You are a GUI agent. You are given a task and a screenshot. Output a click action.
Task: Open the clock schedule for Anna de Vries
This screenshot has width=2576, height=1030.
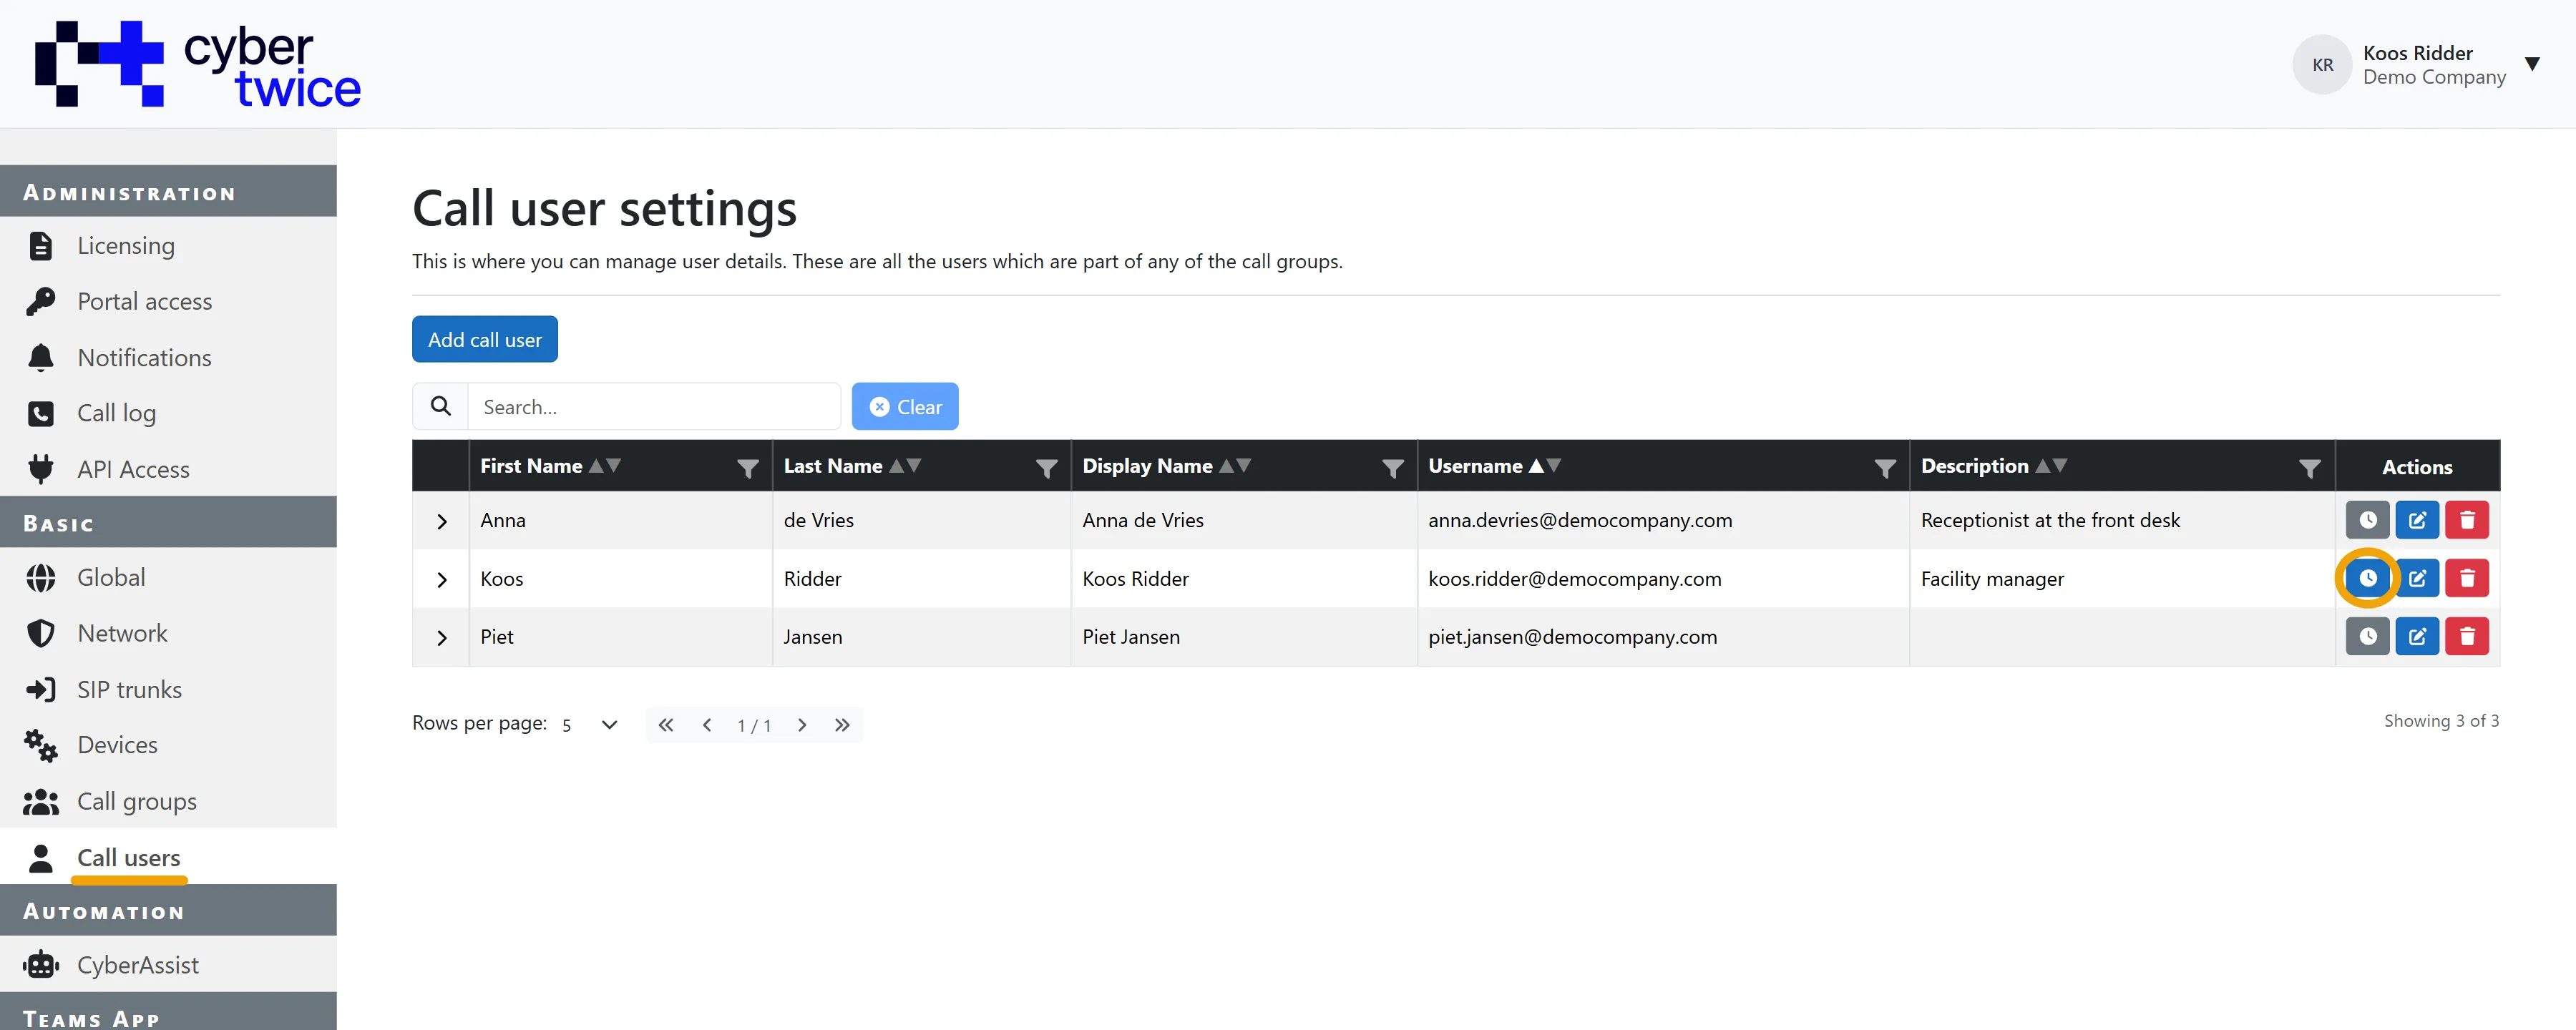(2367, 520)
